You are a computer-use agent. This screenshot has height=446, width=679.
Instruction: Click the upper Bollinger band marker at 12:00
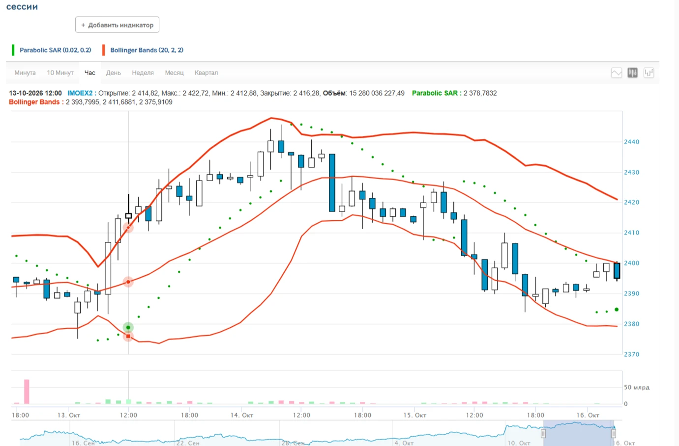[128, 227]
